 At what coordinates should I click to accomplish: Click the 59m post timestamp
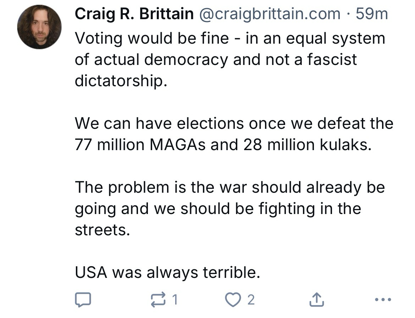pyautogui.click(x=372, y=14)
